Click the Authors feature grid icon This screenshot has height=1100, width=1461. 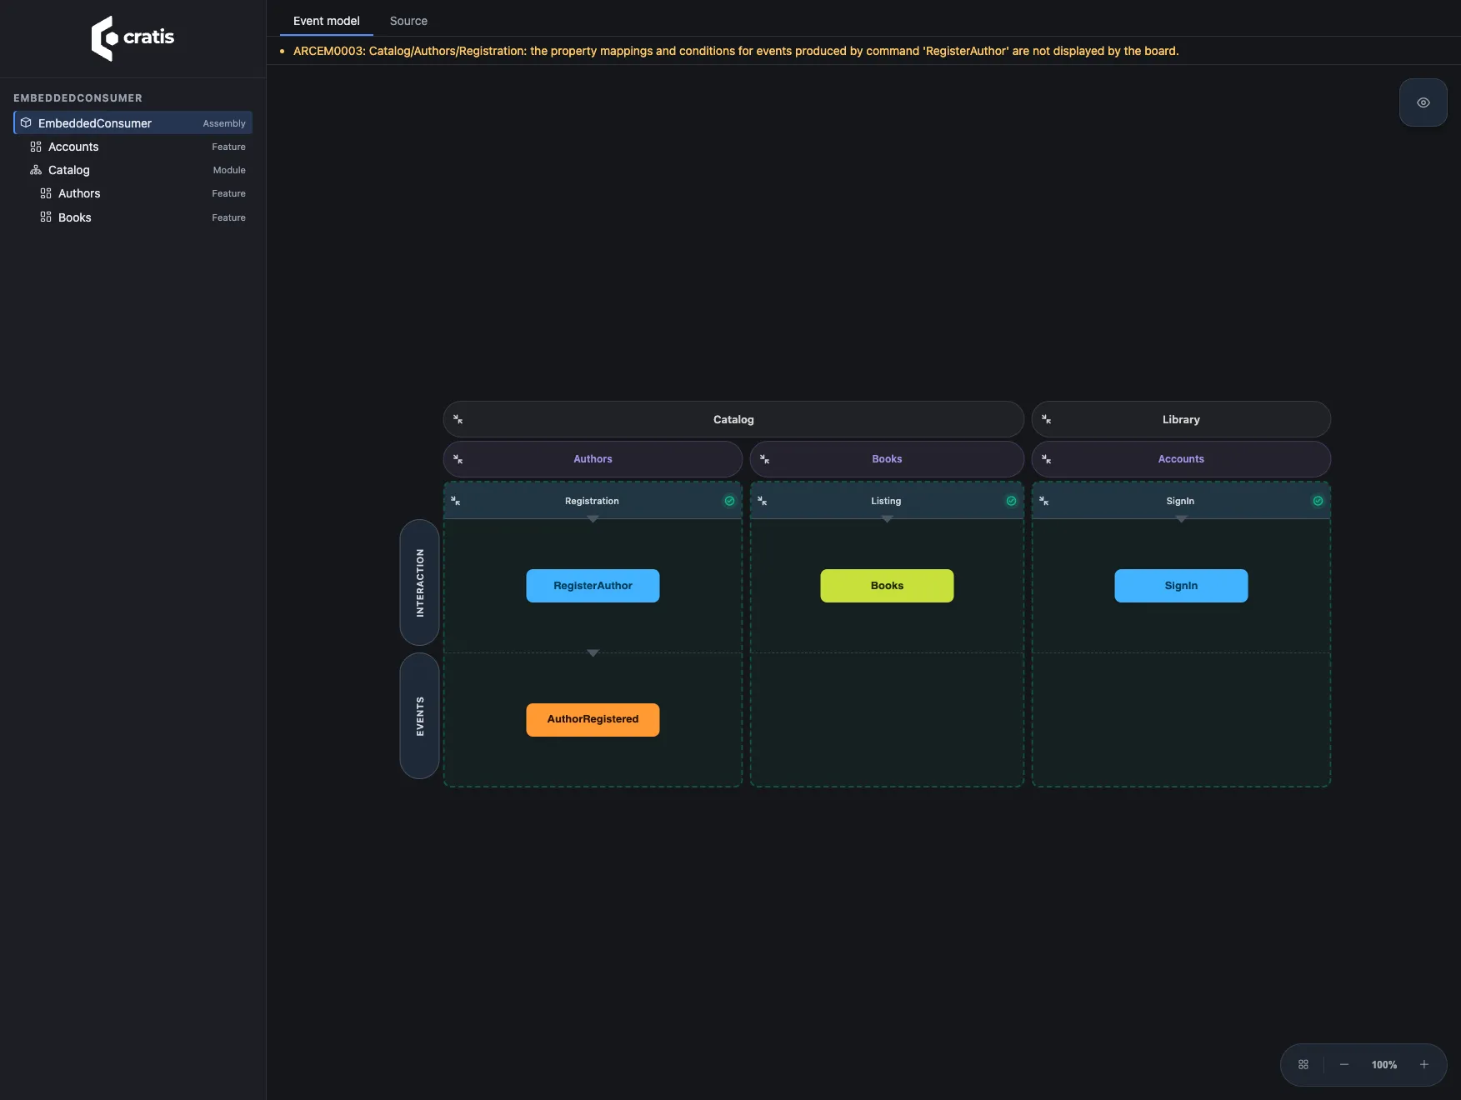46,193
